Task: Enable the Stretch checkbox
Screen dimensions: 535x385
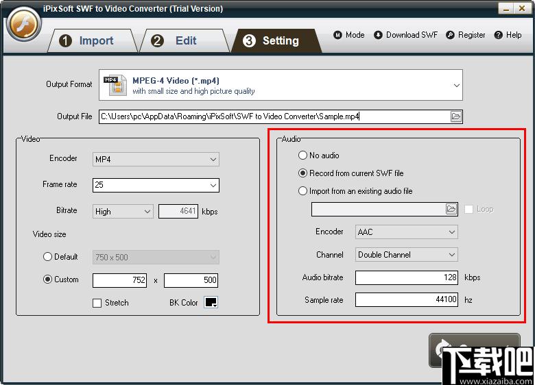Action: pyautogui.click(x=110, y=303)
